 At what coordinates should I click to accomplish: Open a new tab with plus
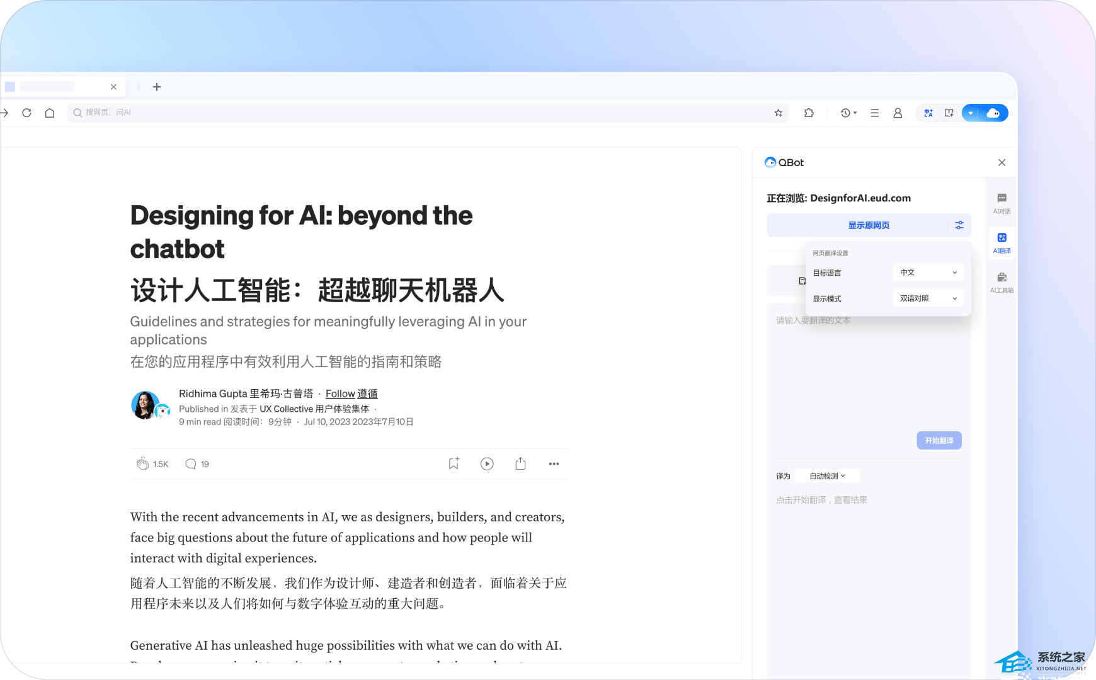[157, 87]
